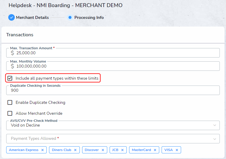Click the Max. Monthly Volume value 100,000,000.00
Image resolution: width=226 pixels, height=159 pixels.
pos(31,66)
